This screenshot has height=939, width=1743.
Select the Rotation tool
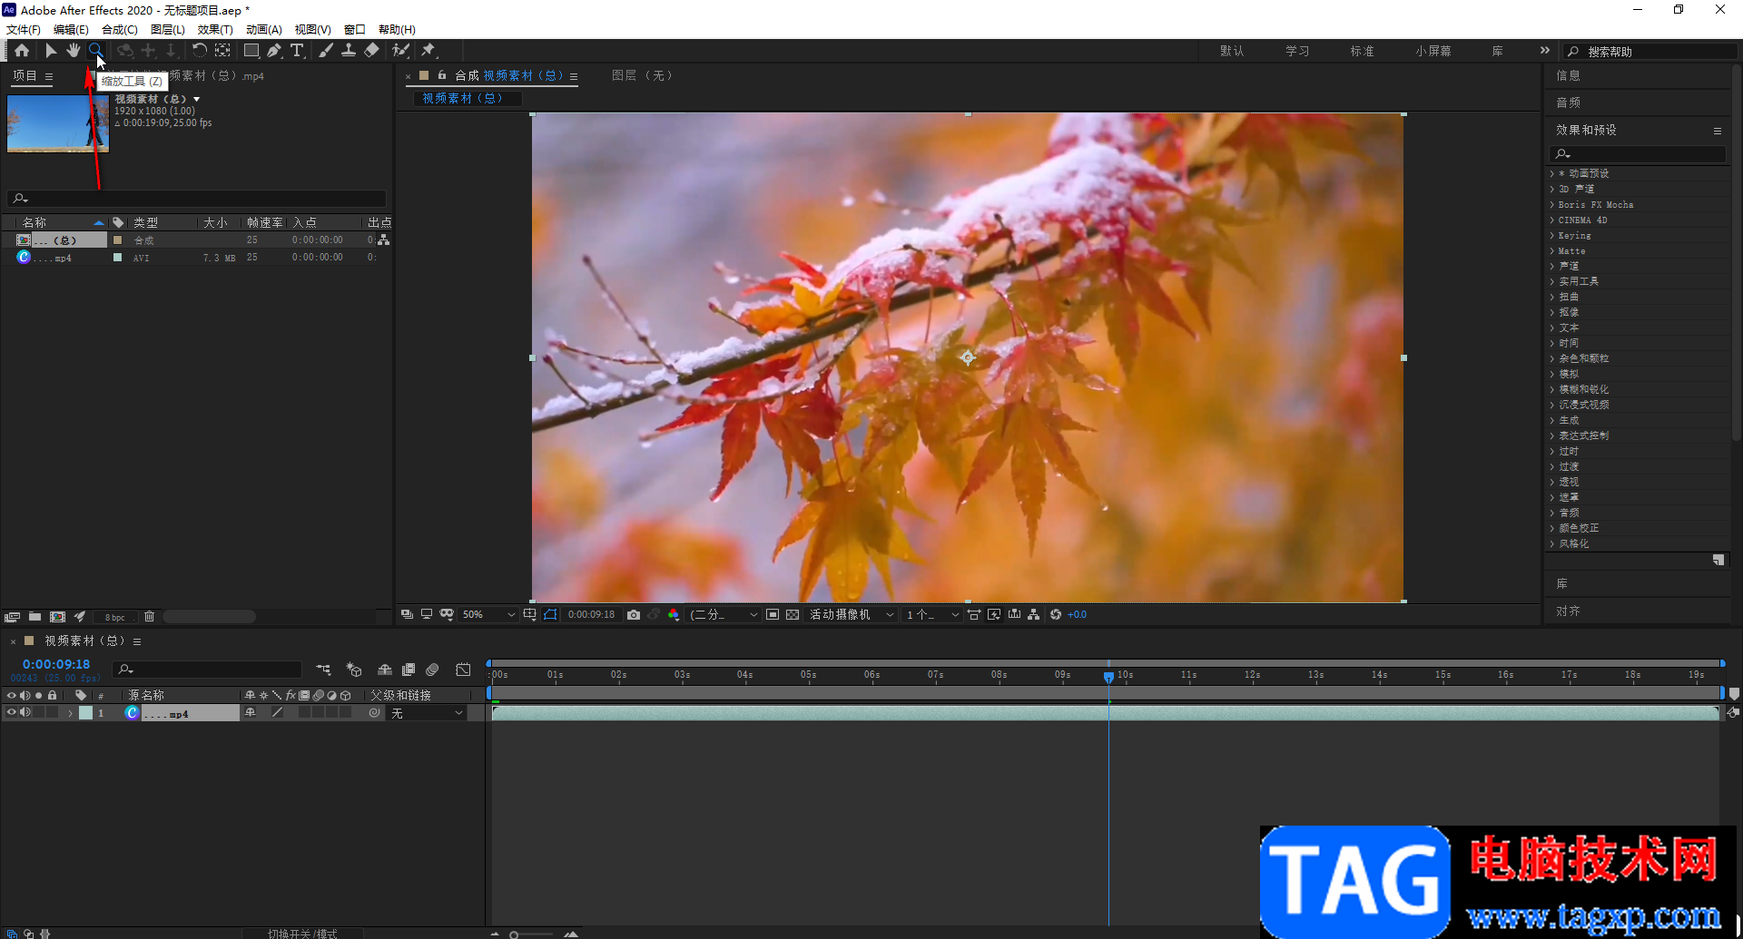[x=199, y=51]
